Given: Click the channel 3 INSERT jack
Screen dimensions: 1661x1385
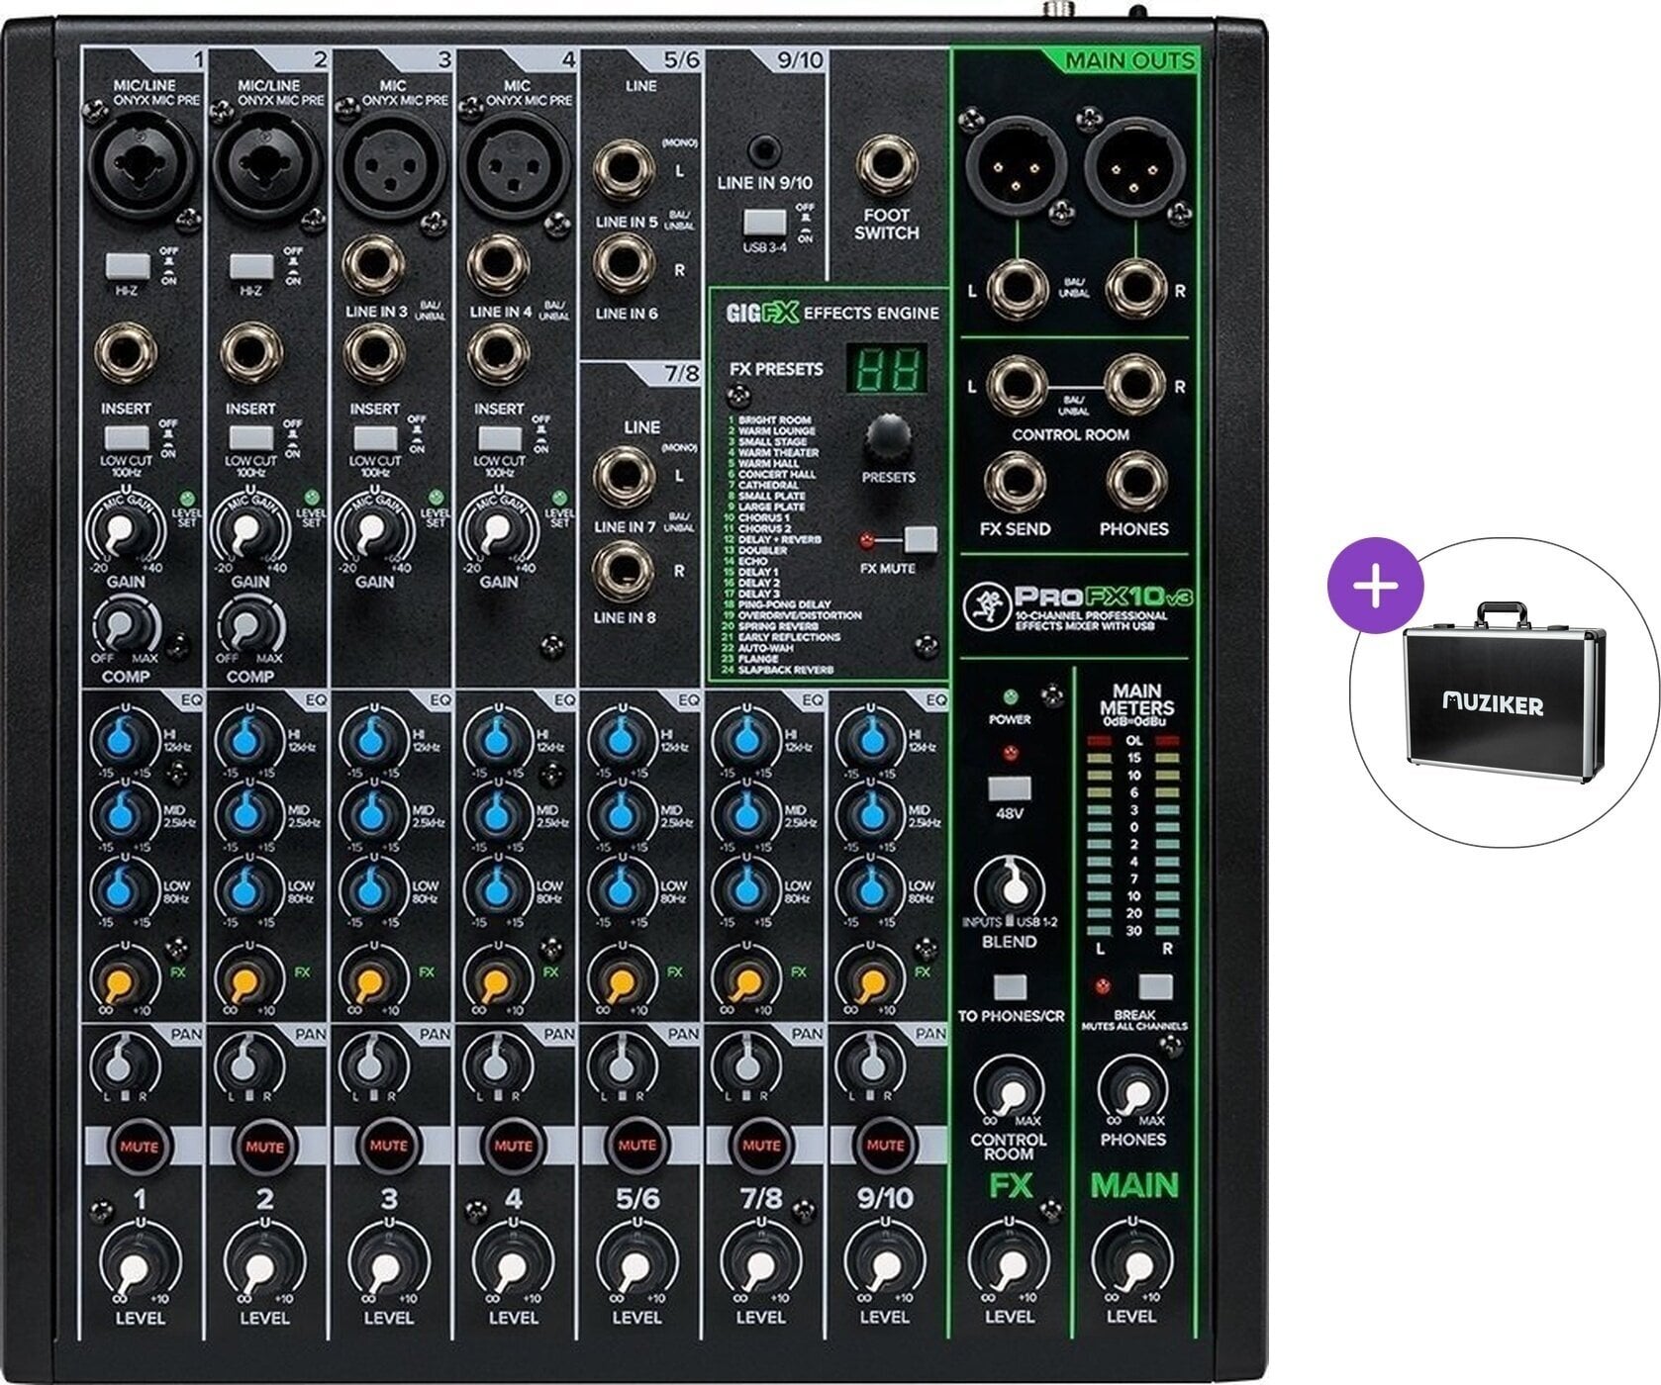Looking at the screenshot, I should tap(373, 354).
